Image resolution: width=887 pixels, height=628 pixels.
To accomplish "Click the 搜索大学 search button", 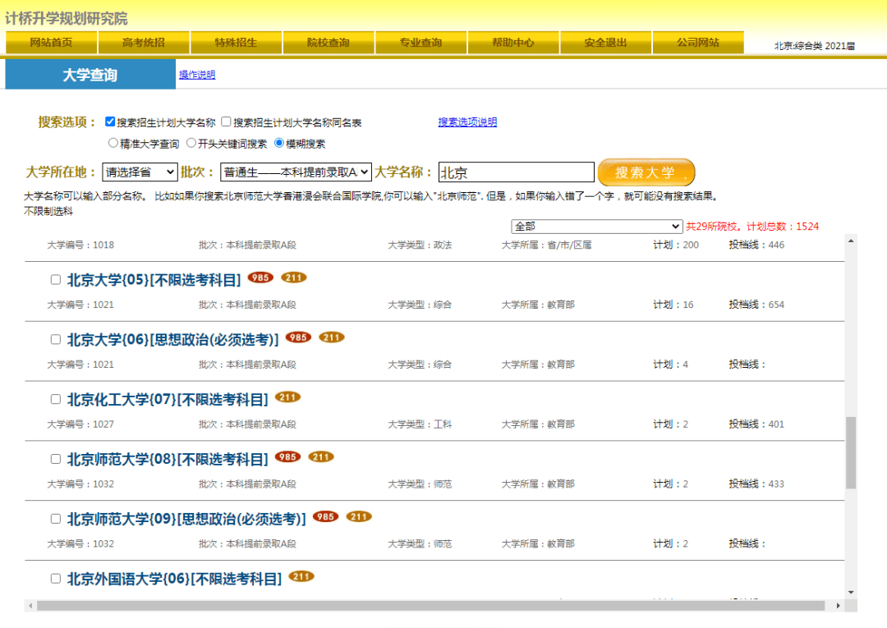I will [646, 172].
